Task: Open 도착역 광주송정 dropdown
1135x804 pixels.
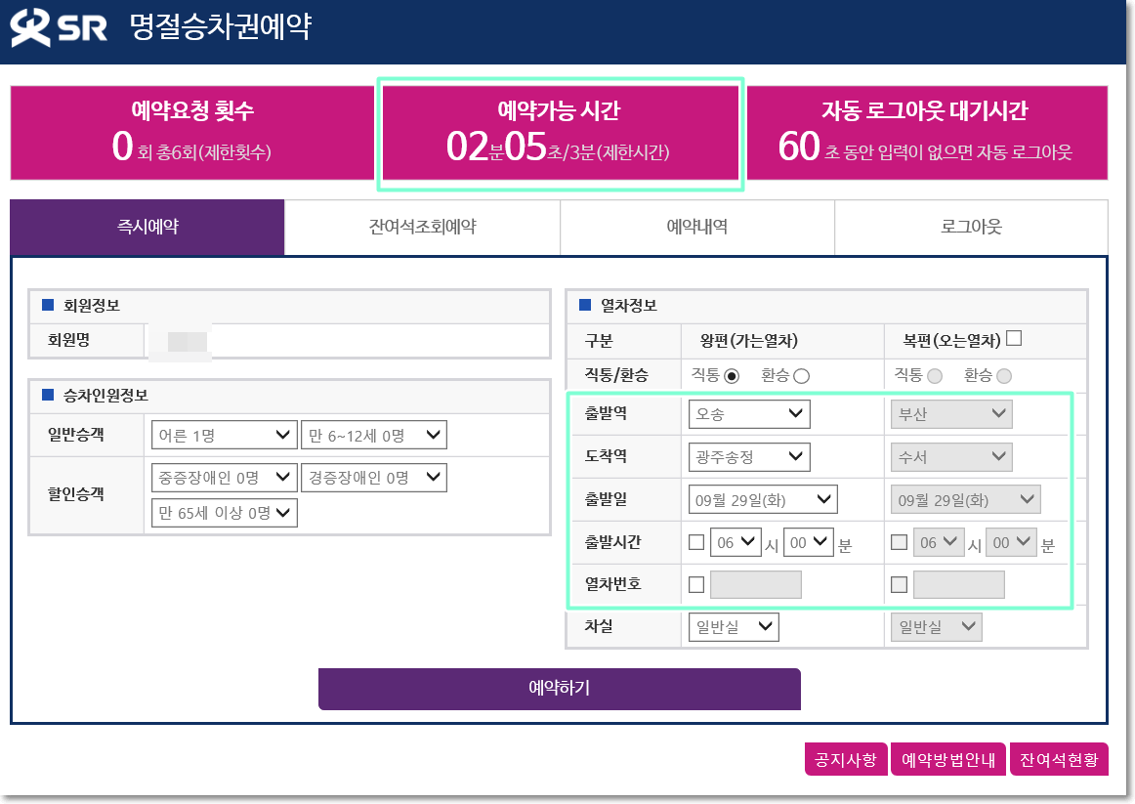Action: pyautogui.click(x=749, y=456)
